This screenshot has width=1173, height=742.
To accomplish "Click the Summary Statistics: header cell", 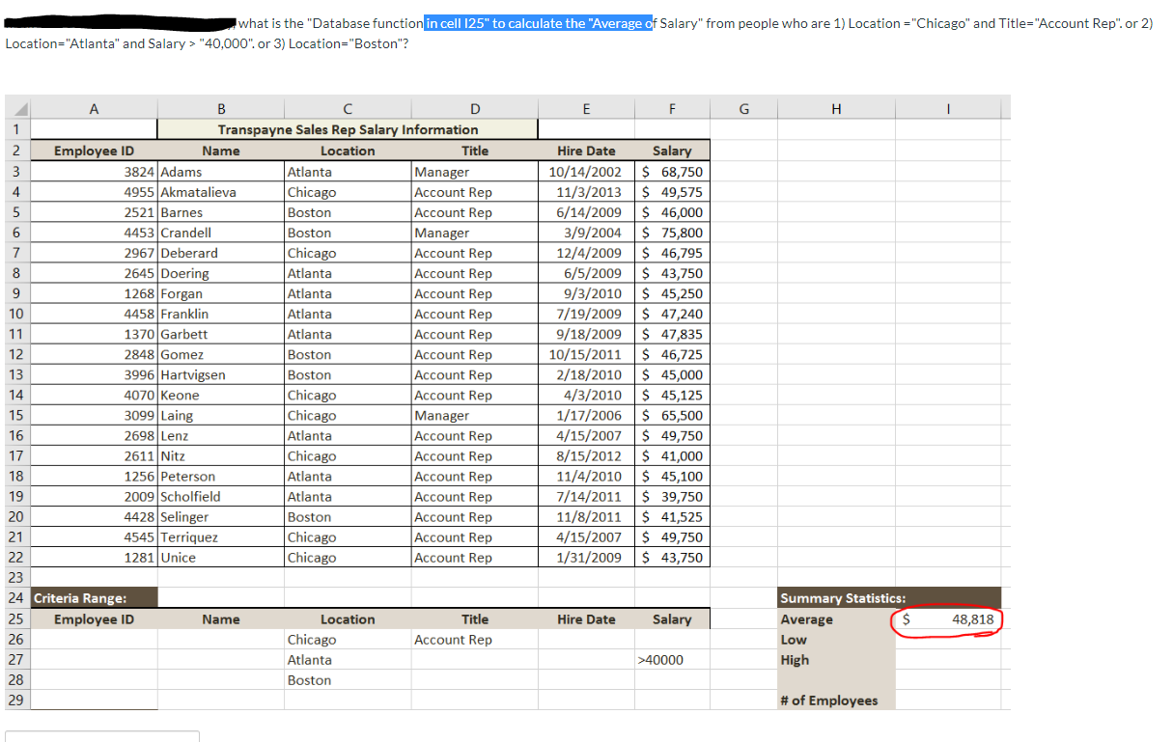I will (x=836, y=598).
